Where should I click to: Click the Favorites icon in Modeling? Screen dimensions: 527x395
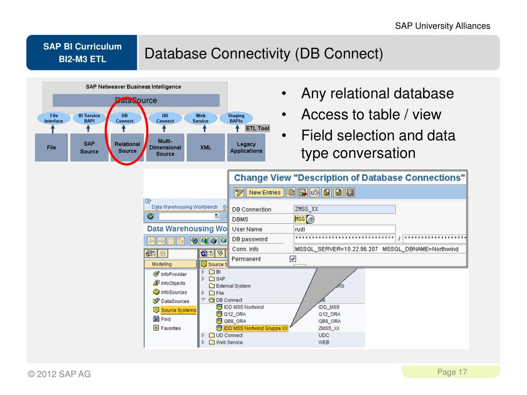156,328
